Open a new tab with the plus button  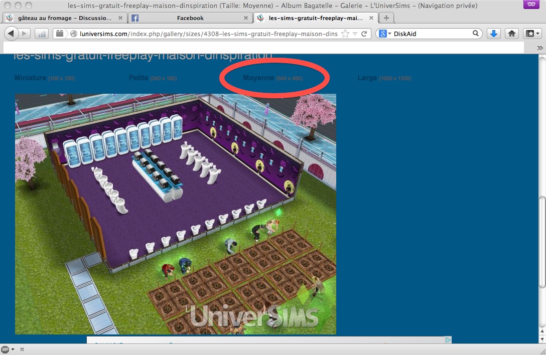click(x=386, y=18)
